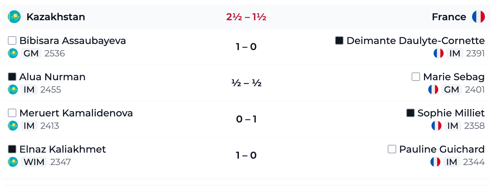
Task: Open Bibisara Assaubayeva's player profile
Action: 73,40
